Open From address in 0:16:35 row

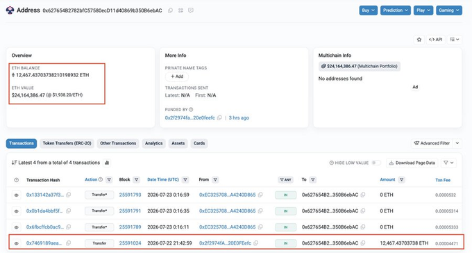point(227,211)
